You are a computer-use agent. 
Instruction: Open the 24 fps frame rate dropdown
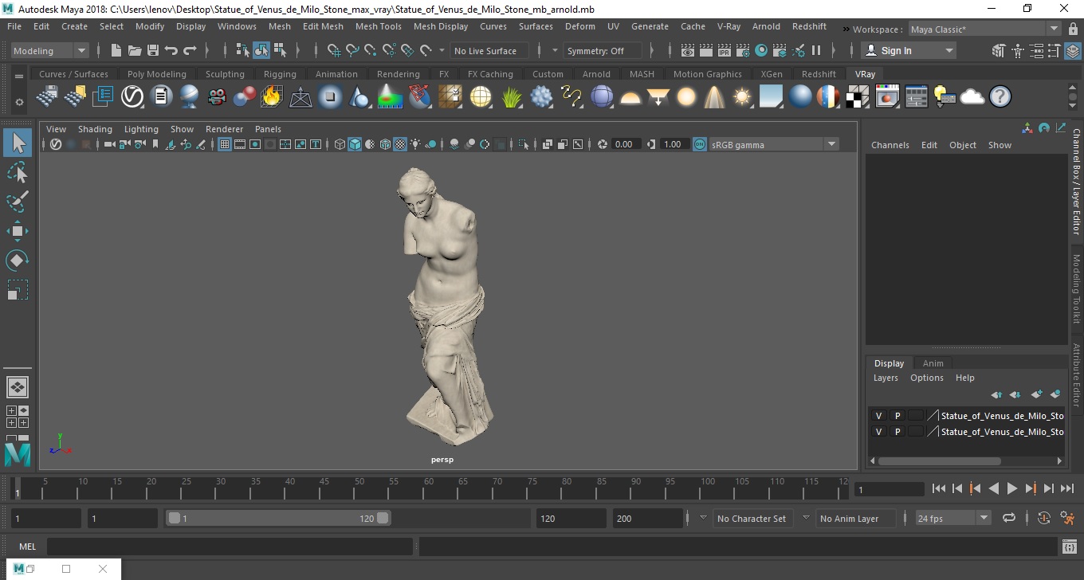[x=952, y=518]
